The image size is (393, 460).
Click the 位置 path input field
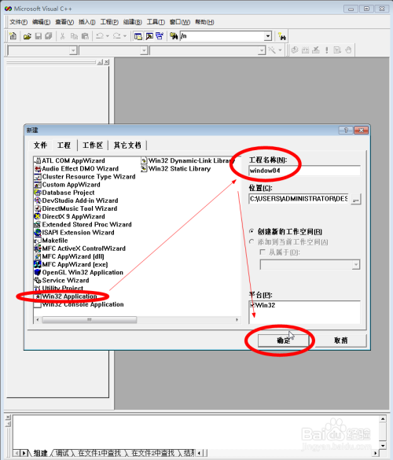coord(299,199)
